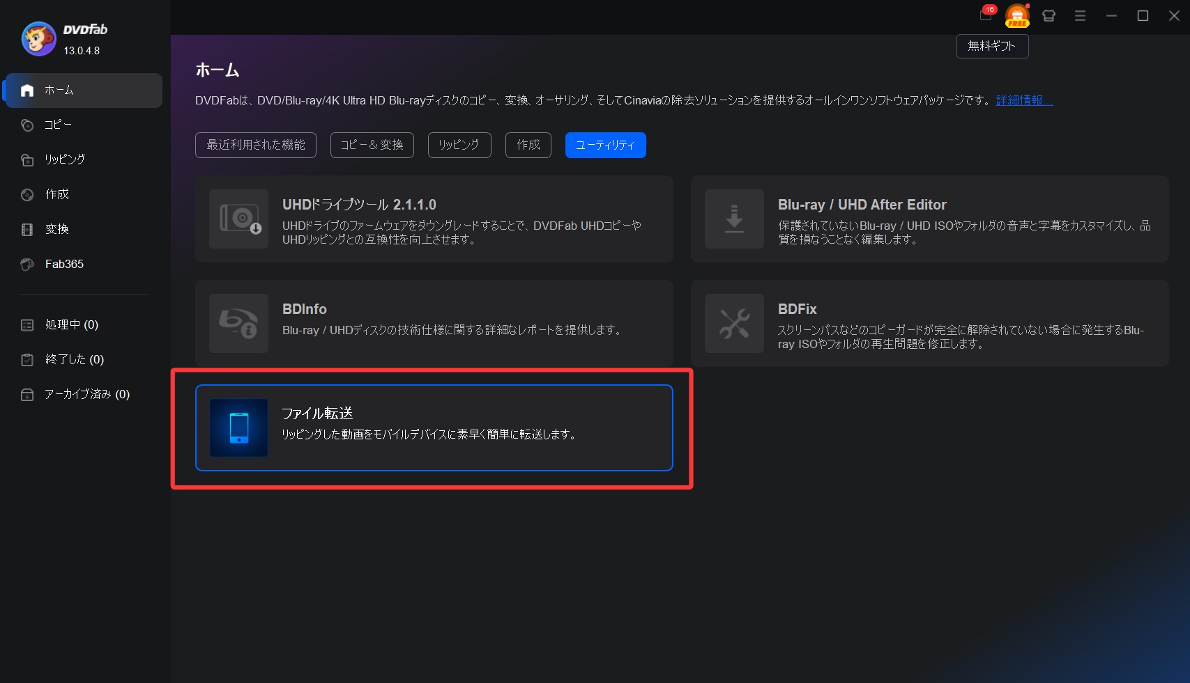Open the hamburger menu in title bar

click(x=1080, y=16)
